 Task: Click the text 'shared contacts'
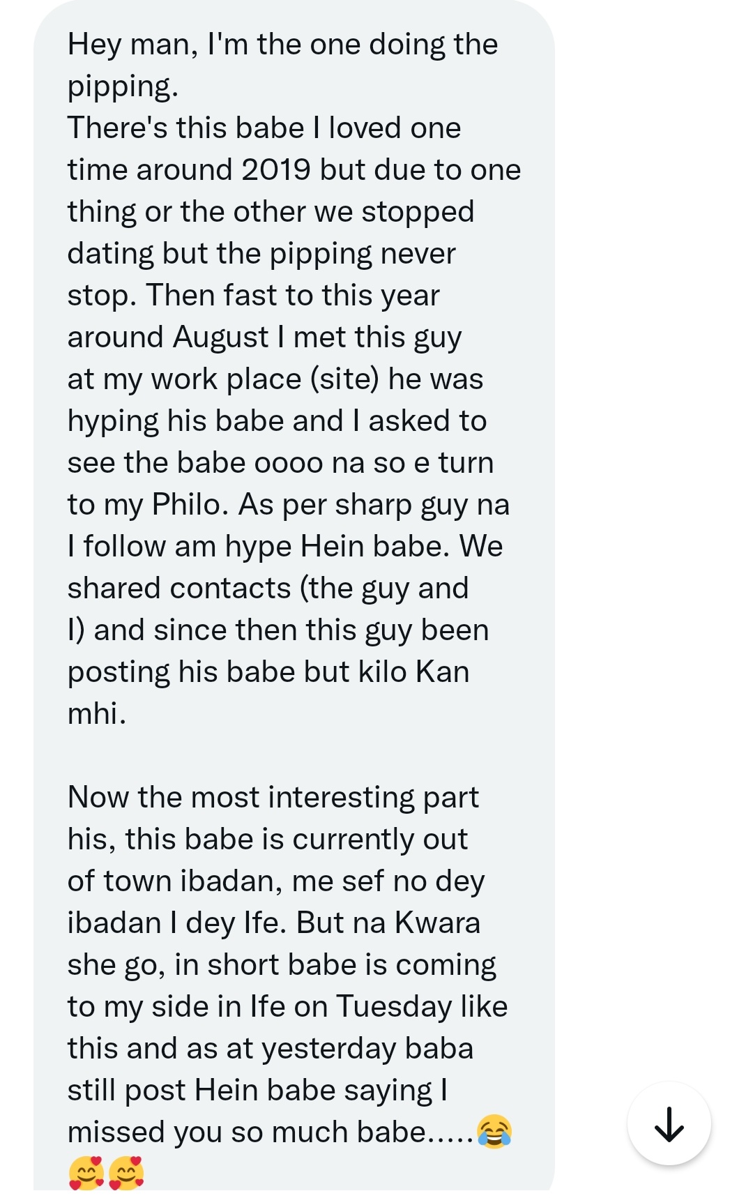pos(178,589)
